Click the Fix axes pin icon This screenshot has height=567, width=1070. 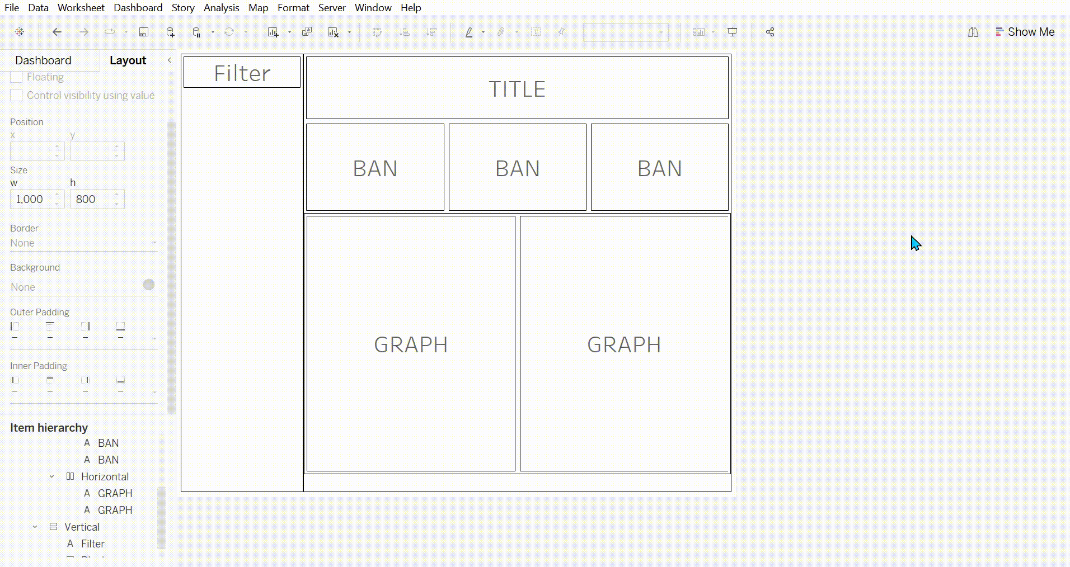561,32
